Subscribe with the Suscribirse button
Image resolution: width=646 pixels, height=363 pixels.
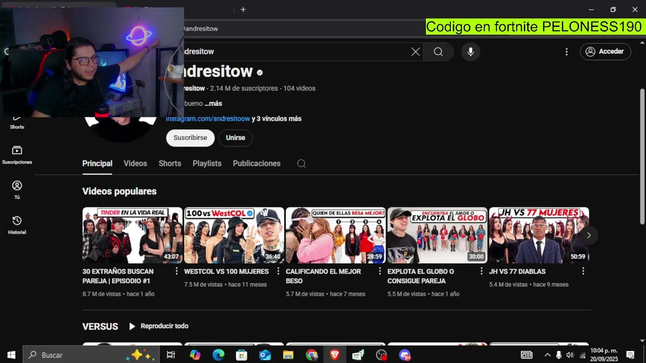(190, 138)
